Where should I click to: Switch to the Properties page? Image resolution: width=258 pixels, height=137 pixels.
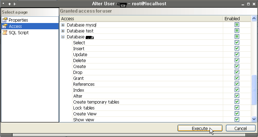pos(18,20)
